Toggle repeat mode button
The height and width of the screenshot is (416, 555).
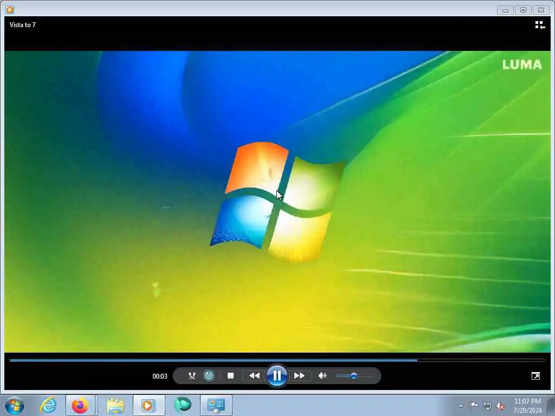[209, 376]
